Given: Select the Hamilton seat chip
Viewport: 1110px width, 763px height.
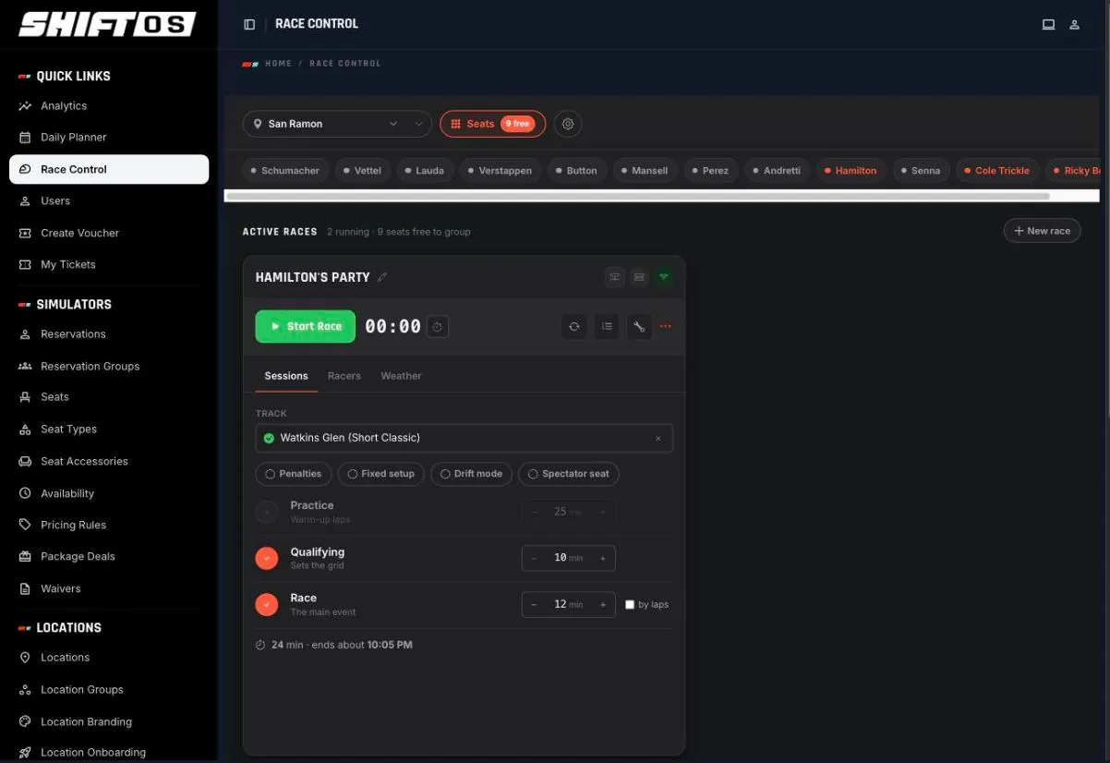Looking at the screenshot, I should [x=850, y=170].
